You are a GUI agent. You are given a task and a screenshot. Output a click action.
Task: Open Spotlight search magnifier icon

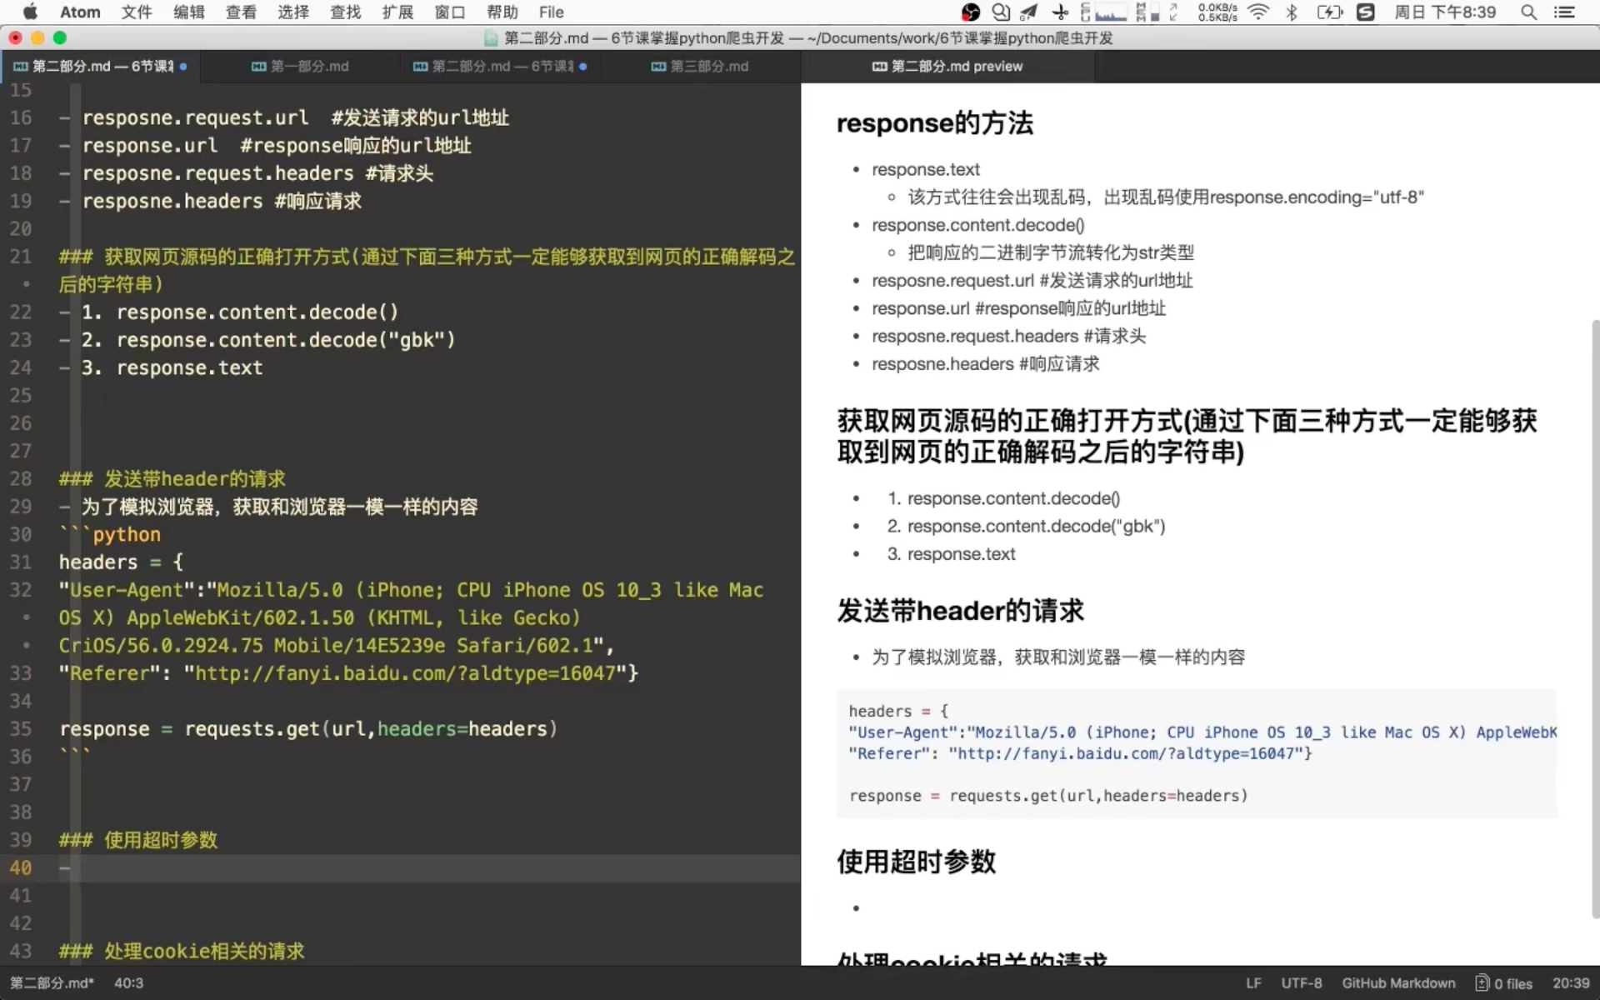pos(1528,12)
